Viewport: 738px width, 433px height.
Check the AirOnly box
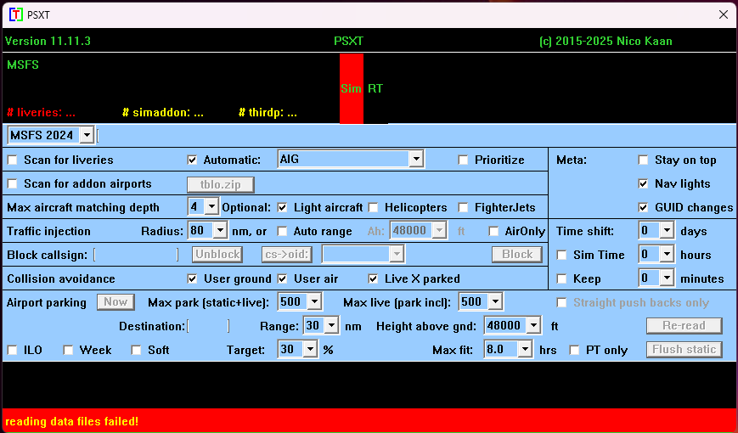click(x=493, y=231)
